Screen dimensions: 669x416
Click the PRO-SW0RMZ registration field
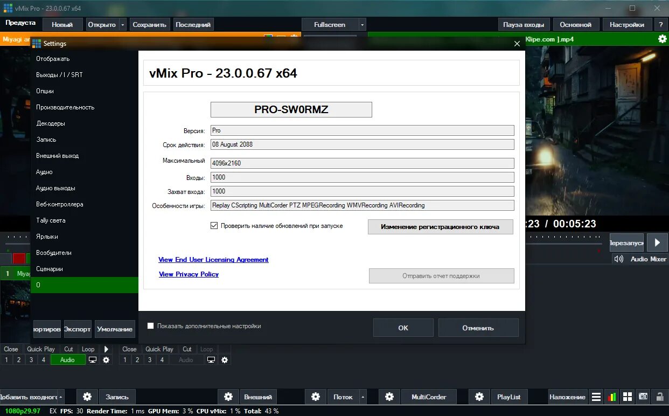click(291, 109)
